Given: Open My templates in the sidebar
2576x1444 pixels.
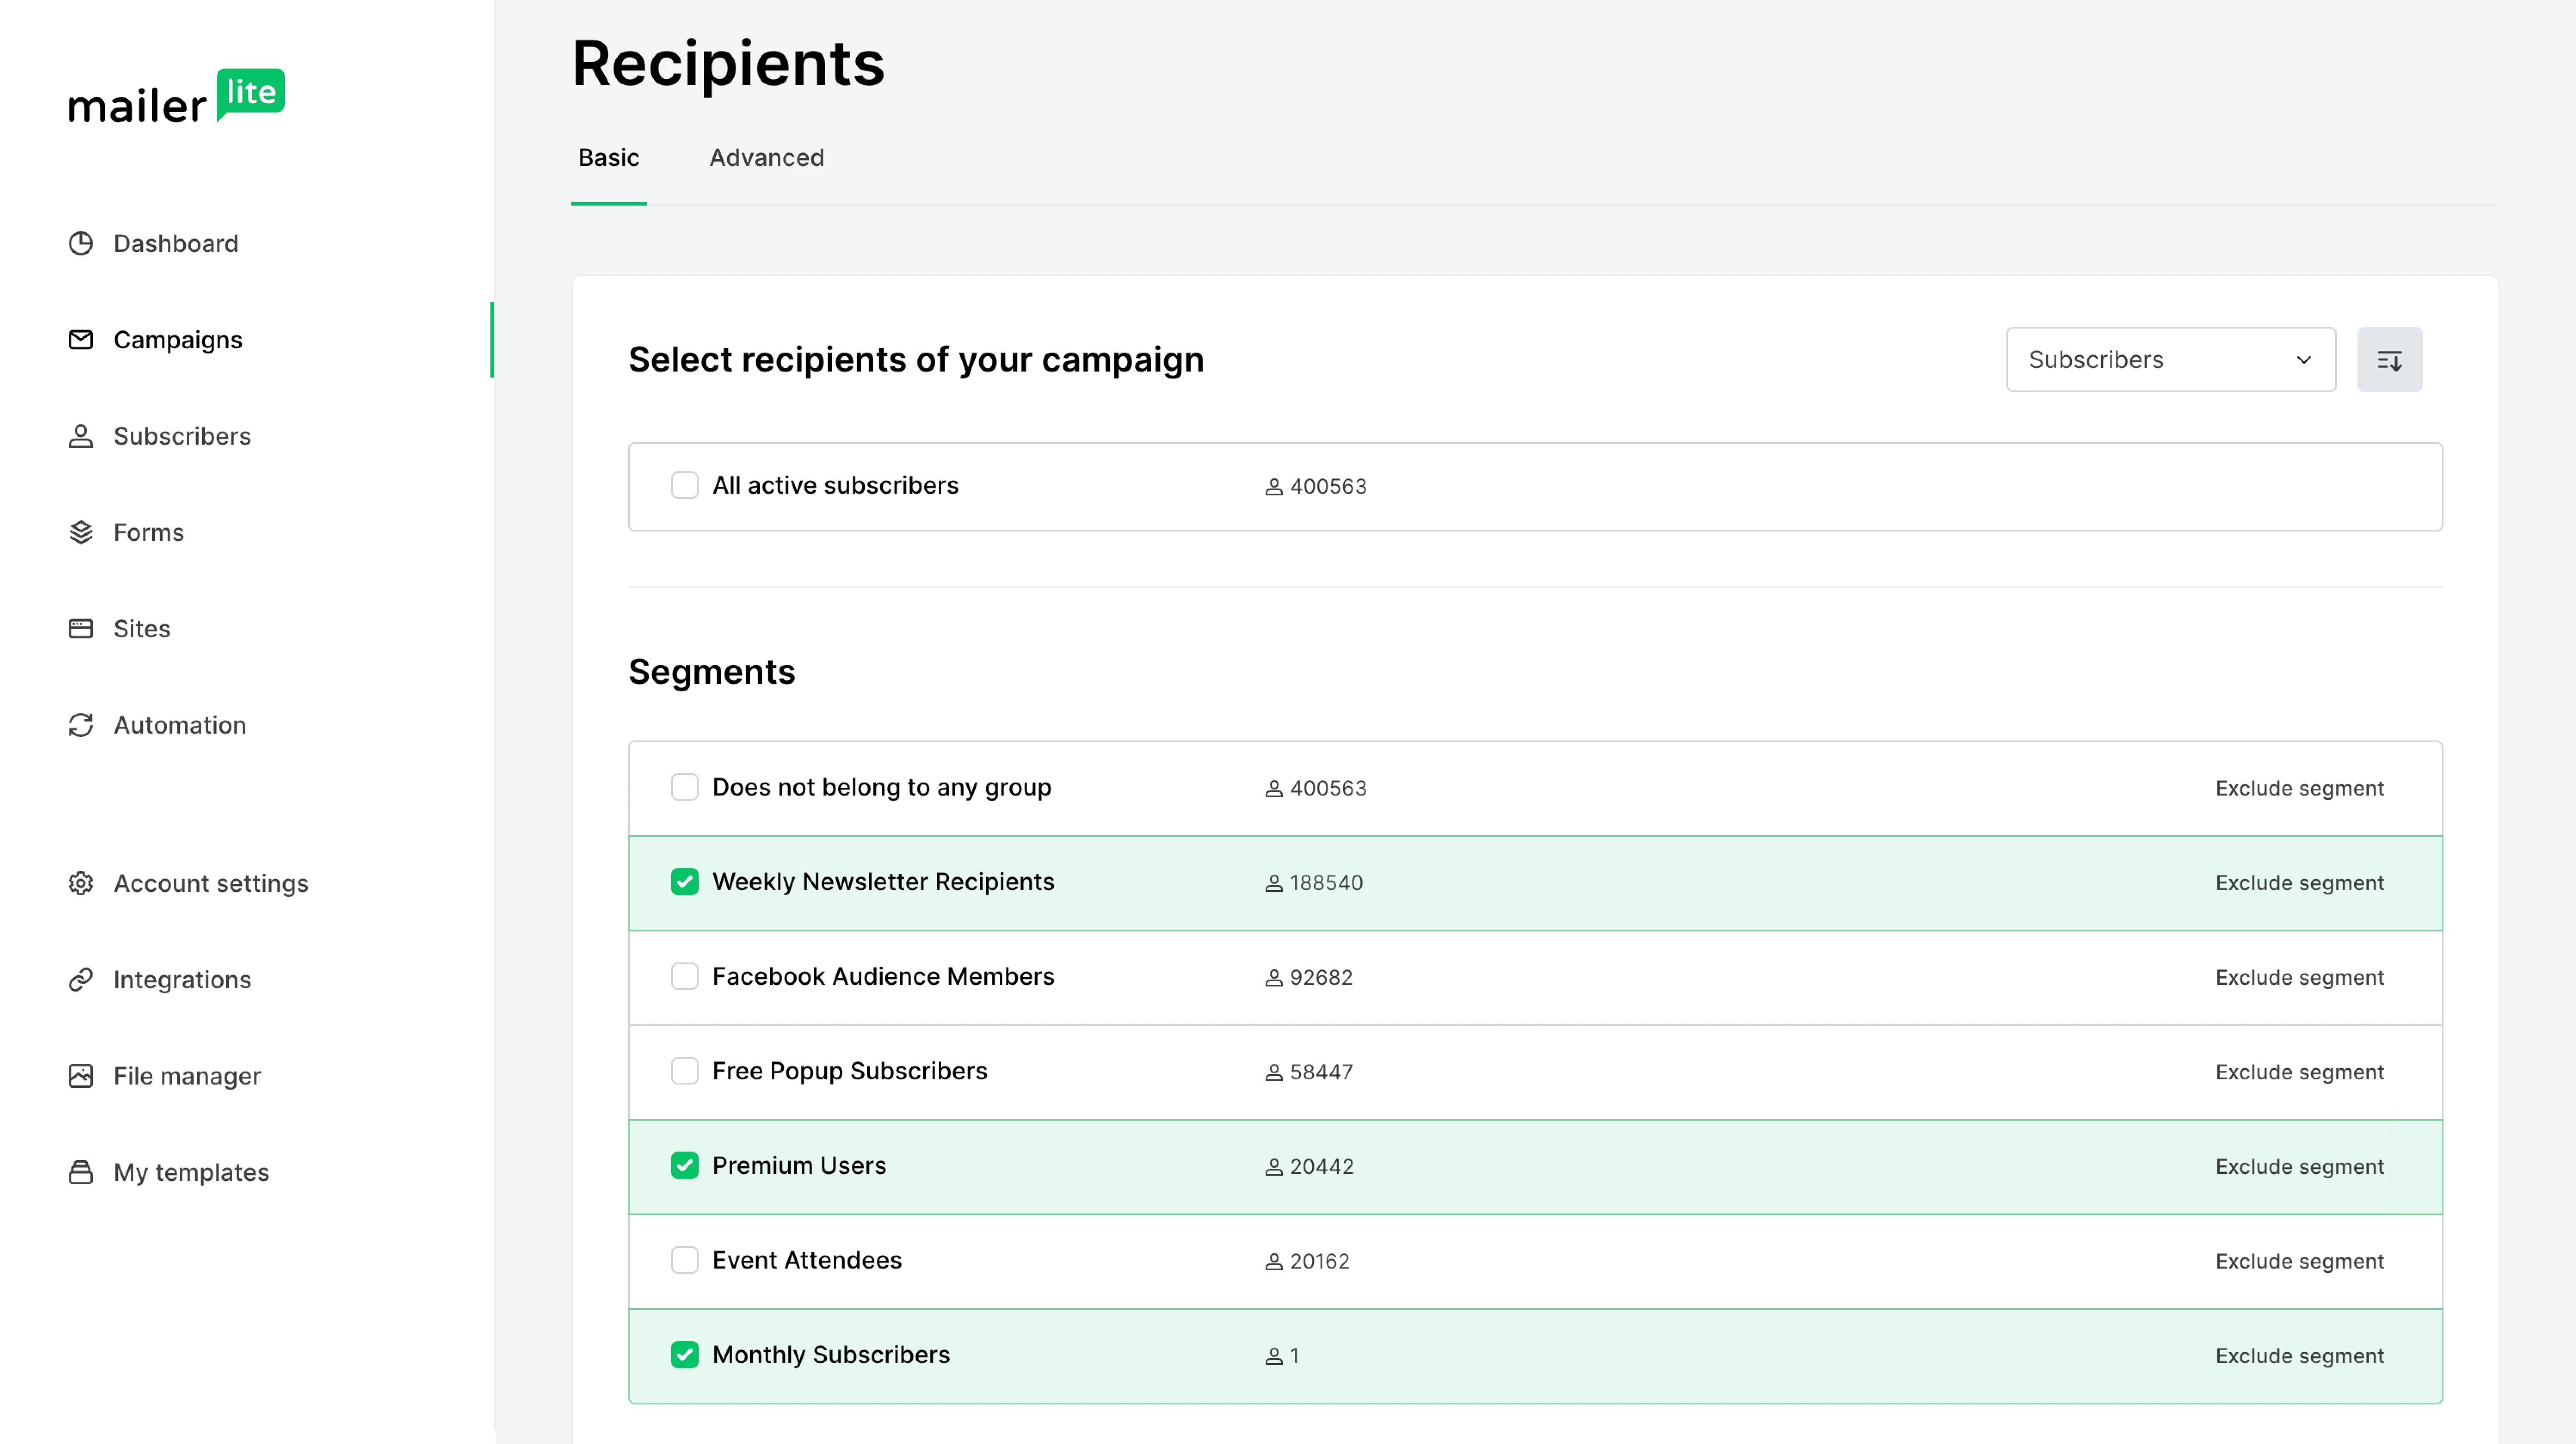Looking at the screenshot, I should (191, 1172).
